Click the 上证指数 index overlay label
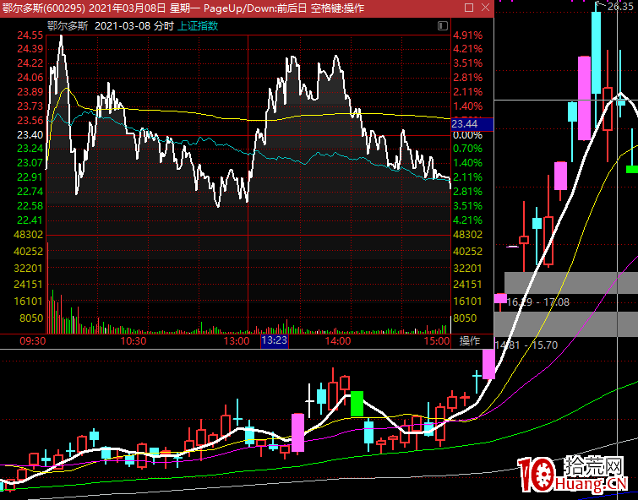Screen dimensions: 638x500 (197, 25)
